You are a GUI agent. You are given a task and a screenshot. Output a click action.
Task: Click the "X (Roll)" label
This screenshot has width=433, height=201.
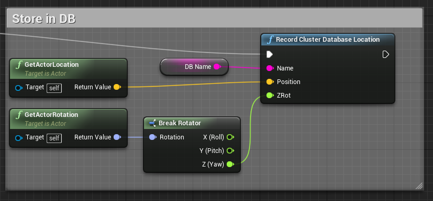214,137
